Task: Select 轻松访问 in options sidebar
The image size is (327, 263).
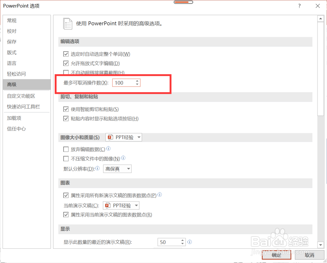Action: pyautogui.click(x=27, y=74)
